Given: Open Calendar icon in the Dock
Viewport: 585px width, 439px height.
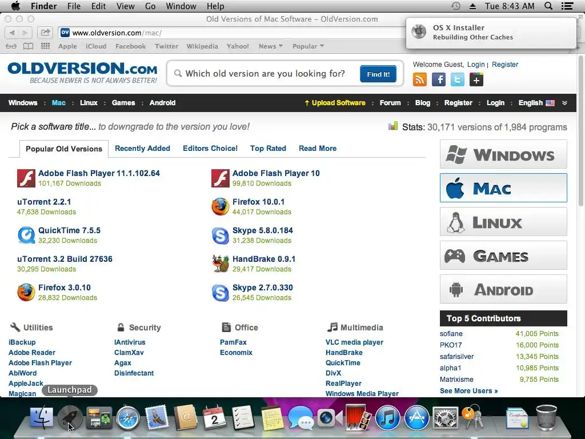Looking at the screenshot, I should click(215, 417).
